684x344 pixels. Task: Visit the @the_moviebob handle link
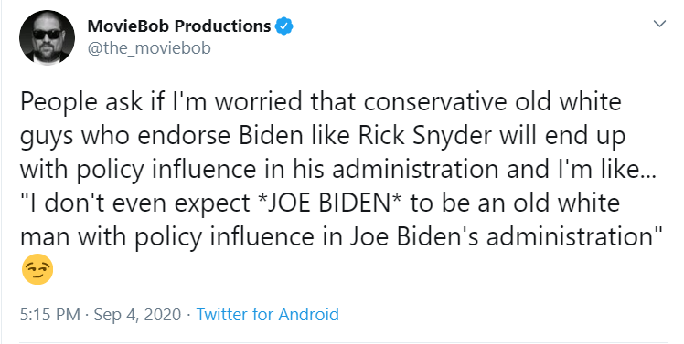[149, 48]
